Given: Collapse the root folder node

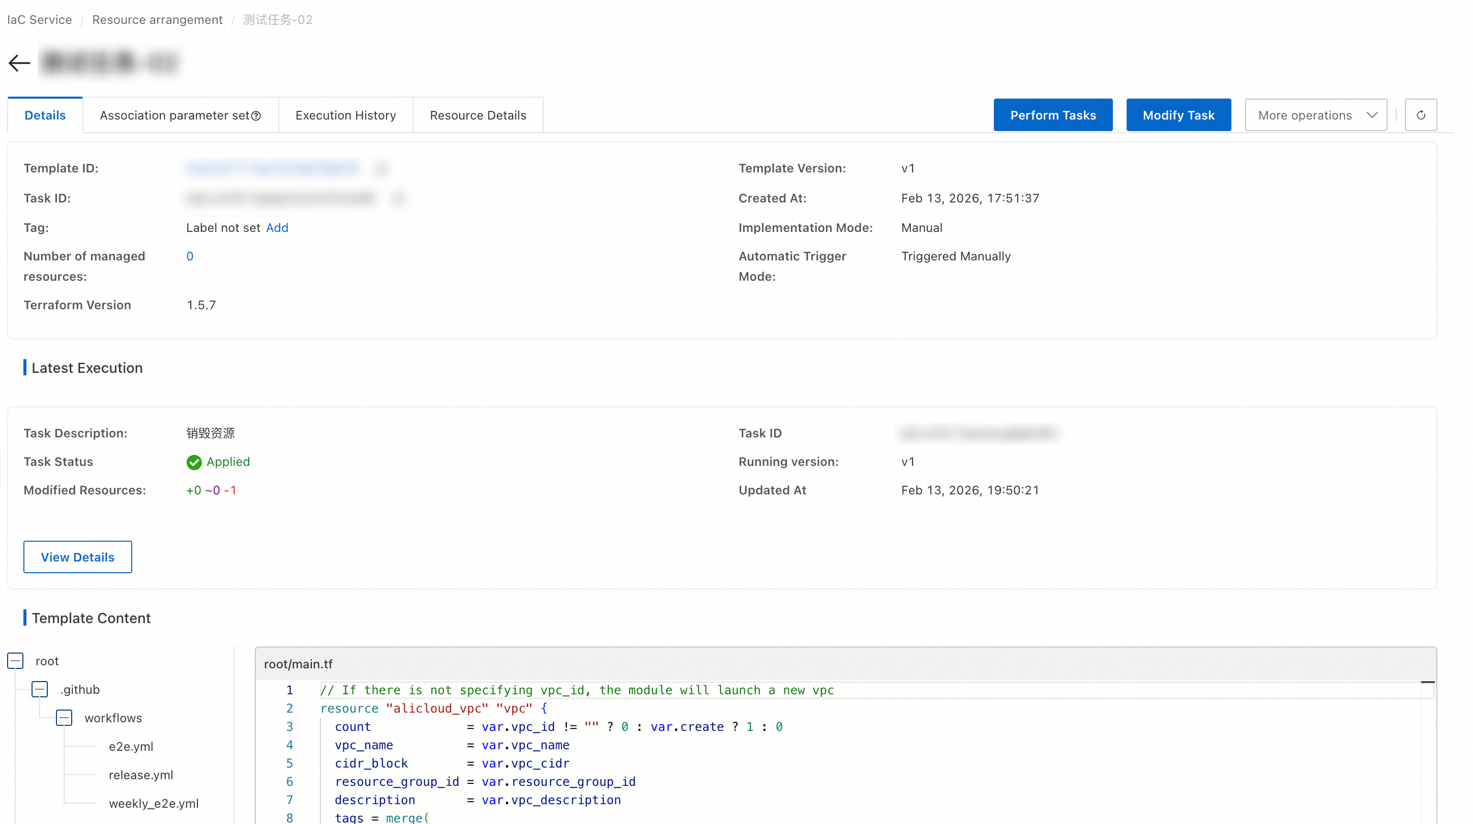Looking at the screenshot, I should tap(15, 661).
